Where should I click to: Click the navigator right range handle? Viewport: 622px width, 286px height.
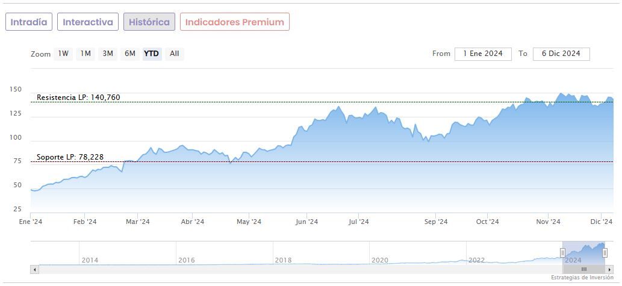tap(605, 253)
